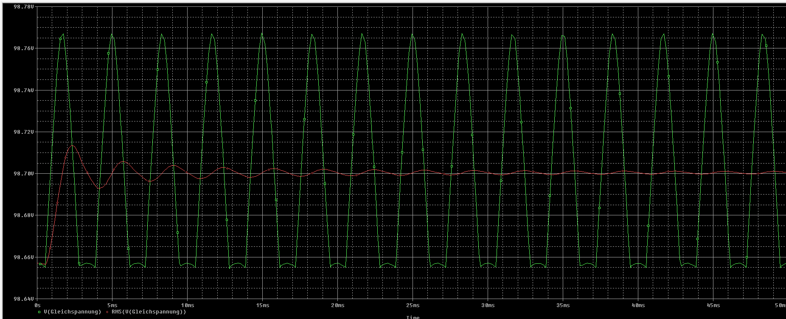Click the 45ms time axis label
The height and width of the screenshot is (319, 786).
pyautogui.click(x=713, y=305)
